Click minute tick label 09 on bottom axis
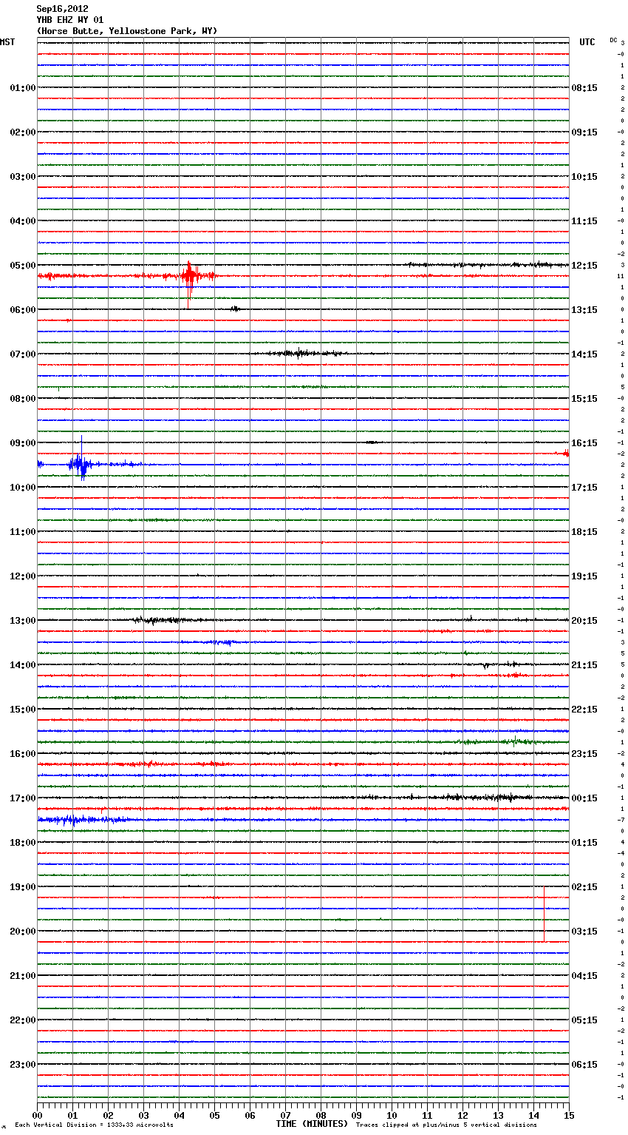Screen dimensions: 628x1135 click(x=357, y=1115)
